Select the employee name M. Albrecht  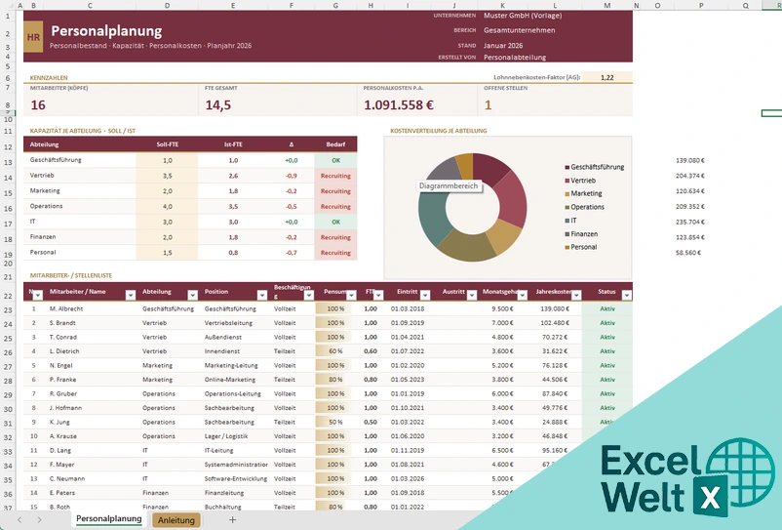click(x=66, y=308)
